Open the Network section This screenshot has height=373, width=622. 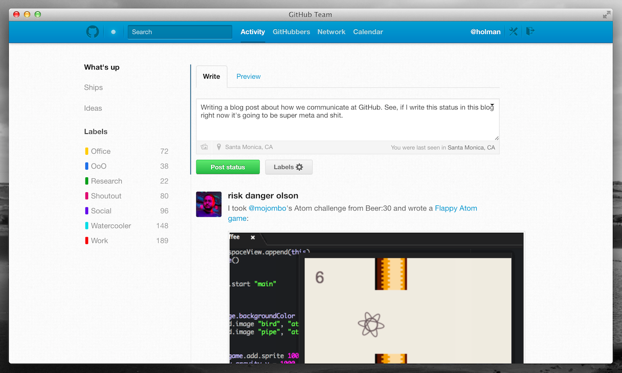[x=331, y=32]
